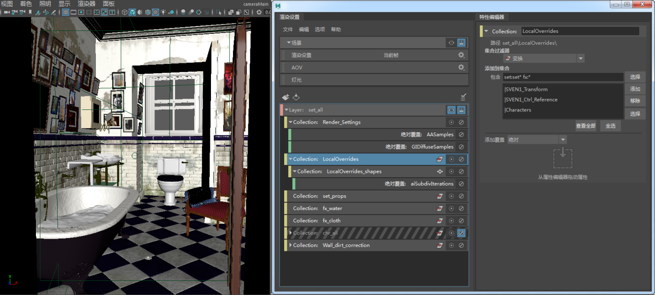Image resolution: width=655 pixels, height=295 pixels.
Task: Collapse the LocalOverrides_shapes collection
Action: click(295, 171)
